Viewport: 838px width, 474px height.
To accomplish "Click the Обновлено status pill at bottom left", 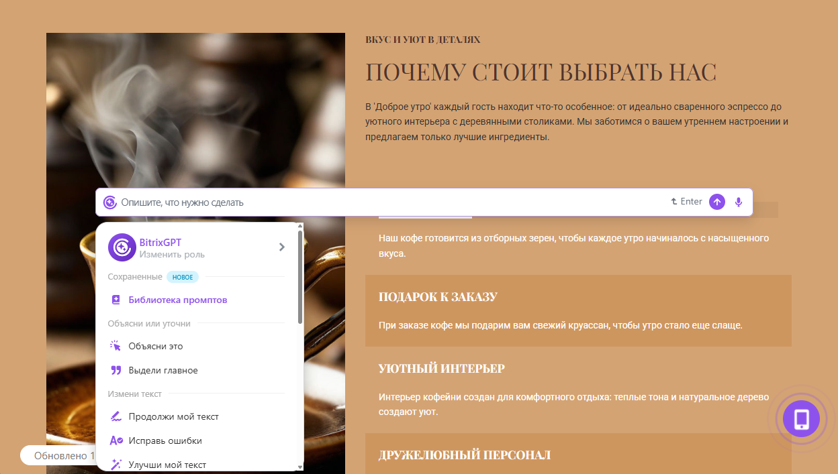I will point(59,455).
